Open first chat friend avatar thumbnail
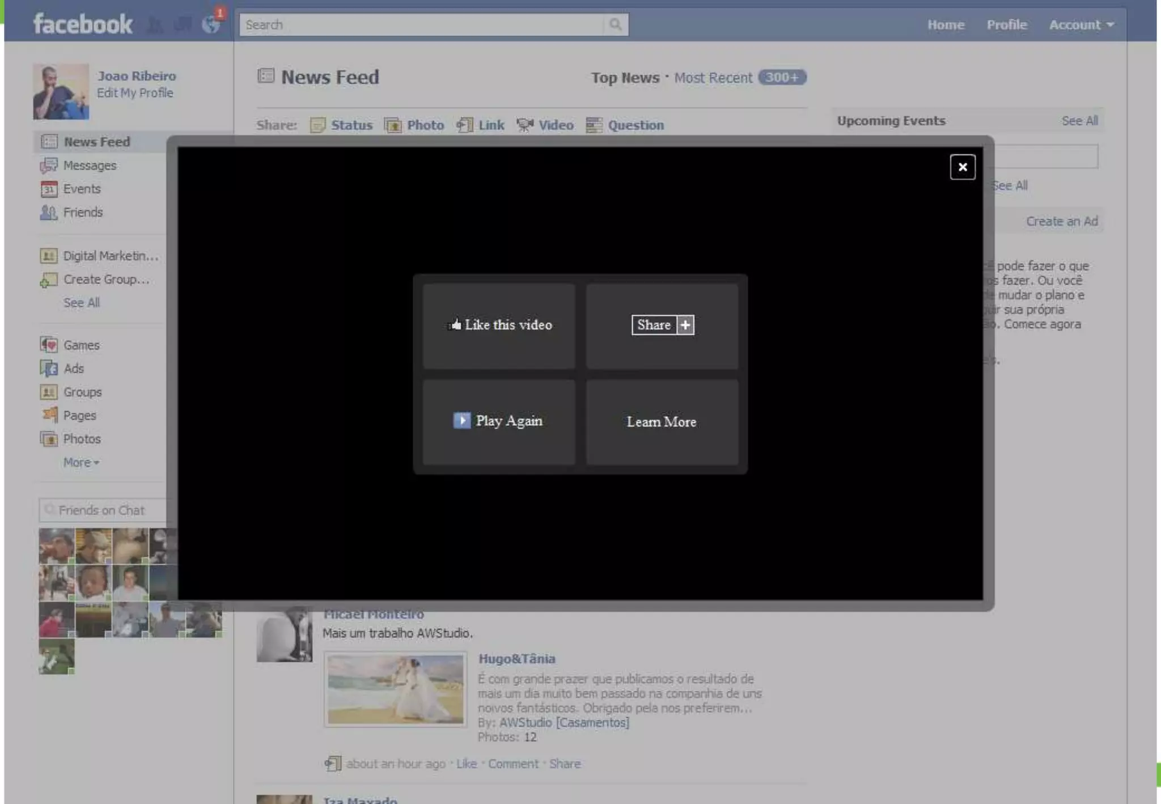Screen dimensions: 1161x804 (x=56, y=545)
